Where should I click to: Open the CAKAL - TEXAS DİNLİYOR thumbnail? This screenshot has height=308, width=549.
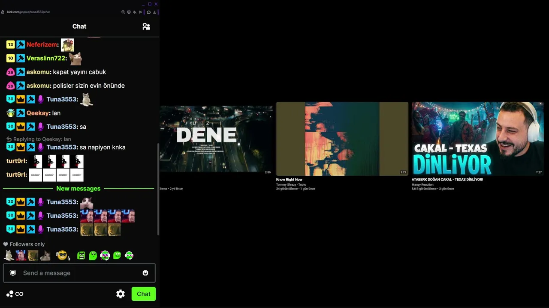[478, 139]
